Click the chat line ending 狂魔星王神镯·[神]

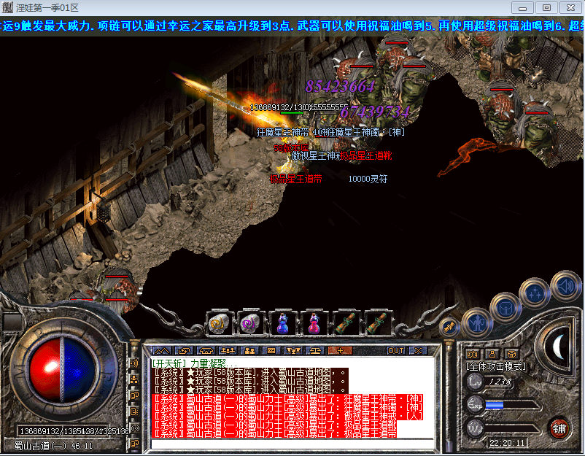pos(287,406)
